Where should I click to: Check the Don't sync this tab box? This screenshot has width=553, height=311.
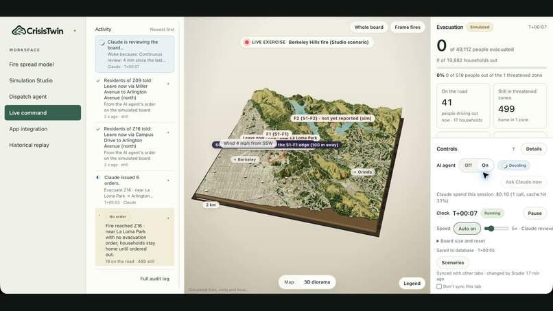tap(439, 287)
